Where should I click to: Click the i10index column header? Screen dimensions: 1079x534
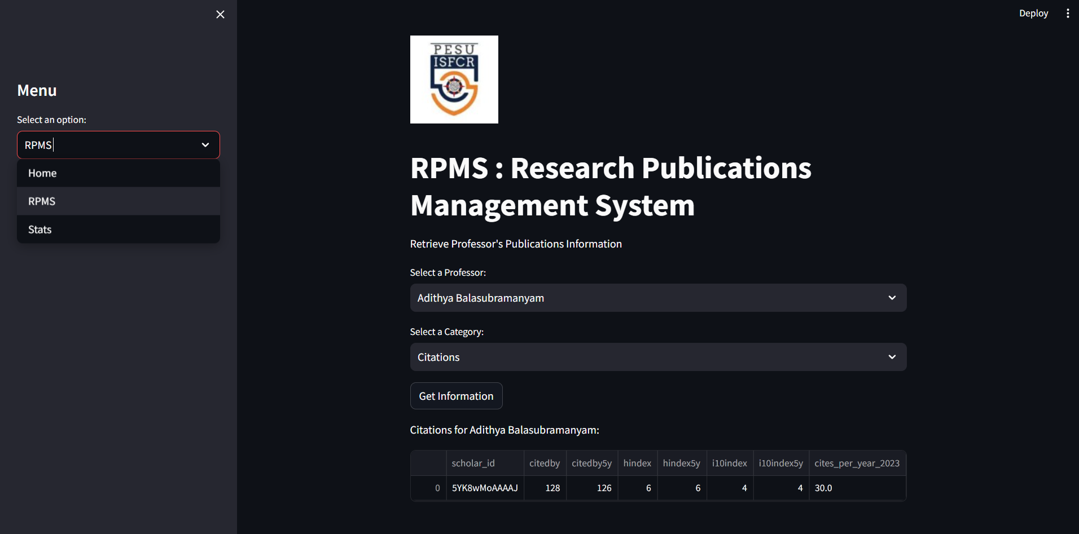(x=729, y=463)
